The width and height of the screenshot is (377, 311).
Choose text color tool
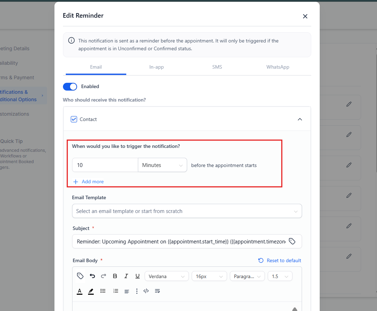click(80, 291)
